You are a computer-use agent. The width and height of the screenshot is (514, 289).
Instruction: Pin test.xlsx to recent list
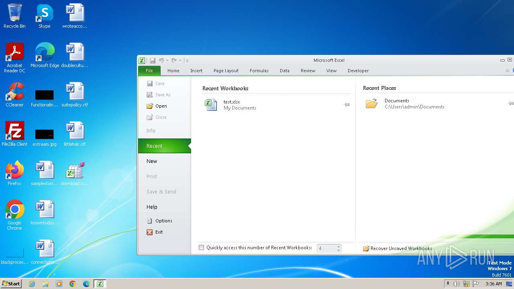(347, 105)
